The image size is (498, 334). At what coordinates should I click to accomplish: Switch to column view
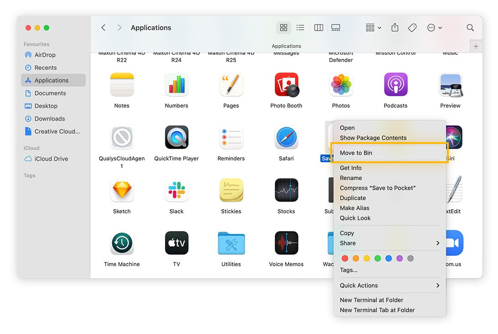[318, 27]
